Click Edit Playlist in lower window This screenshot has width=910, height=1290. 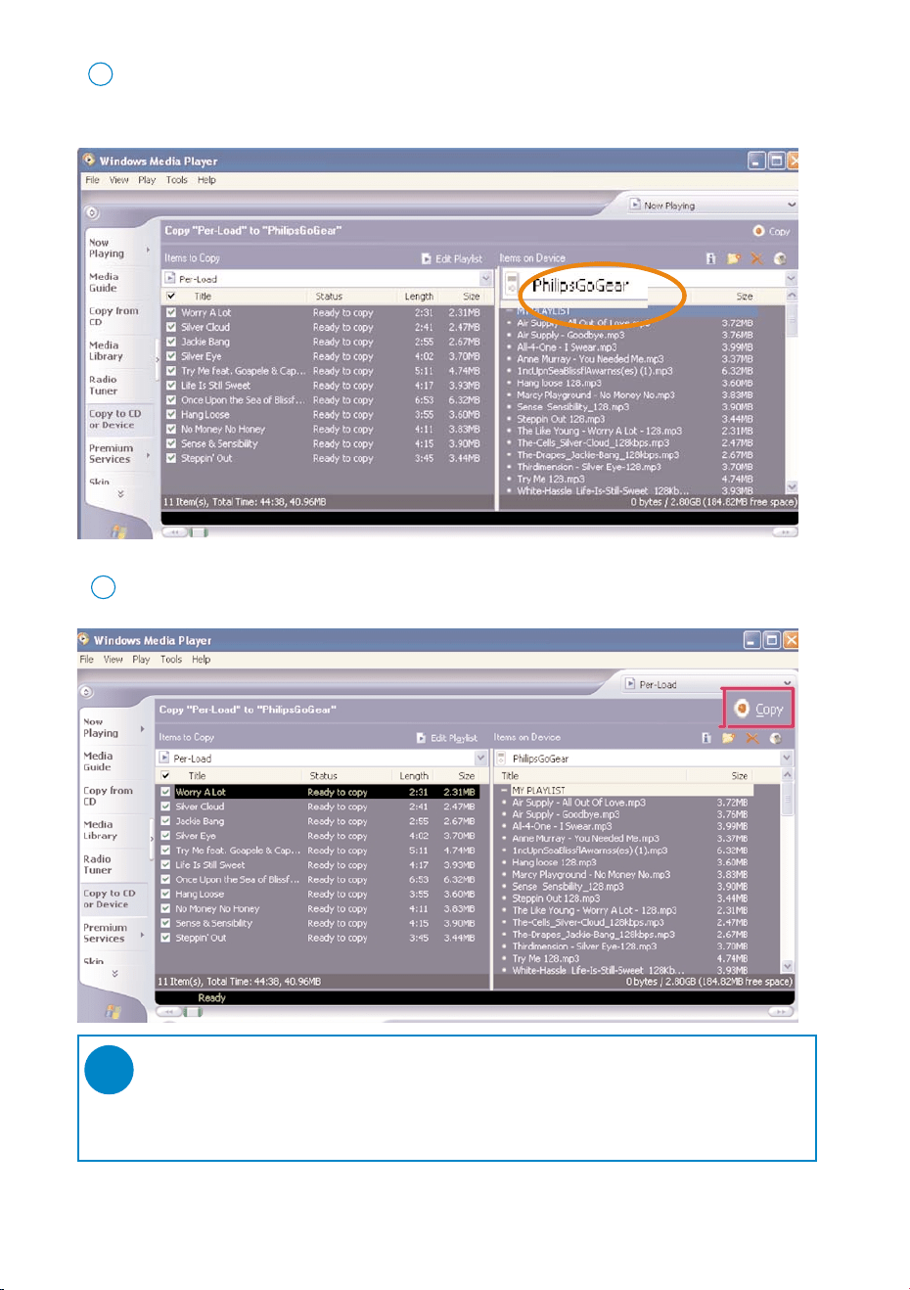point(447,738)
